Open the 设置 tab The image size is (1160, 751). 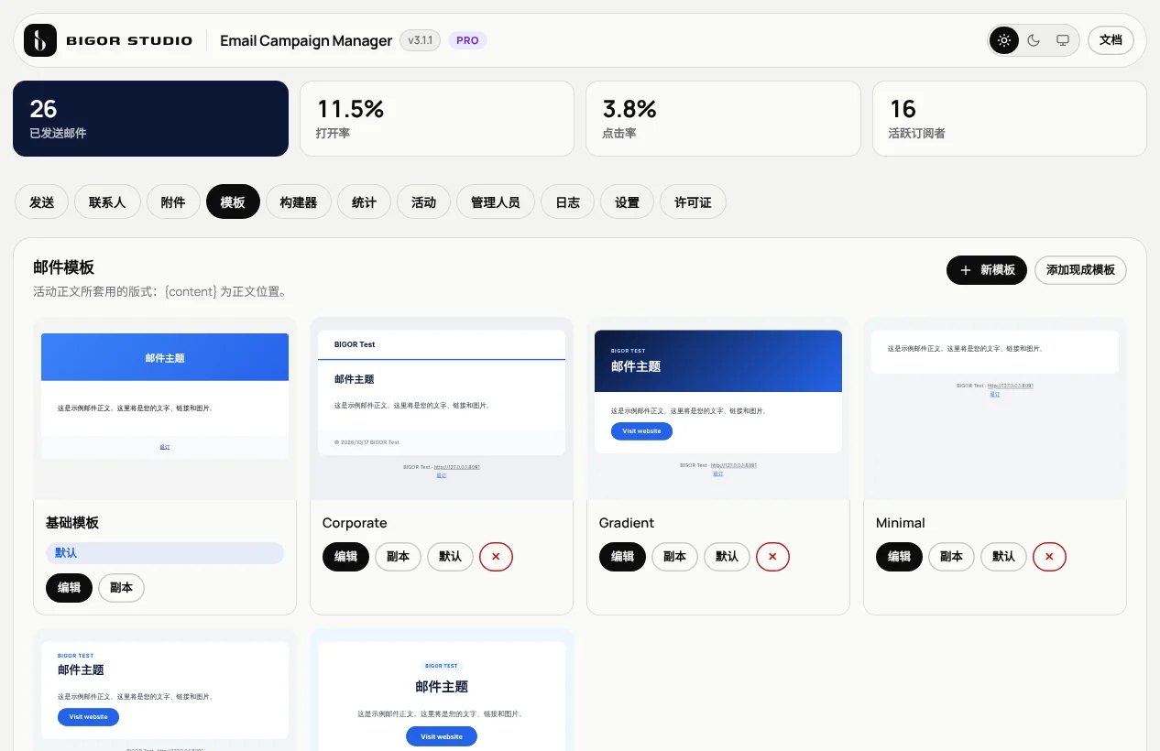click(628, 202)
